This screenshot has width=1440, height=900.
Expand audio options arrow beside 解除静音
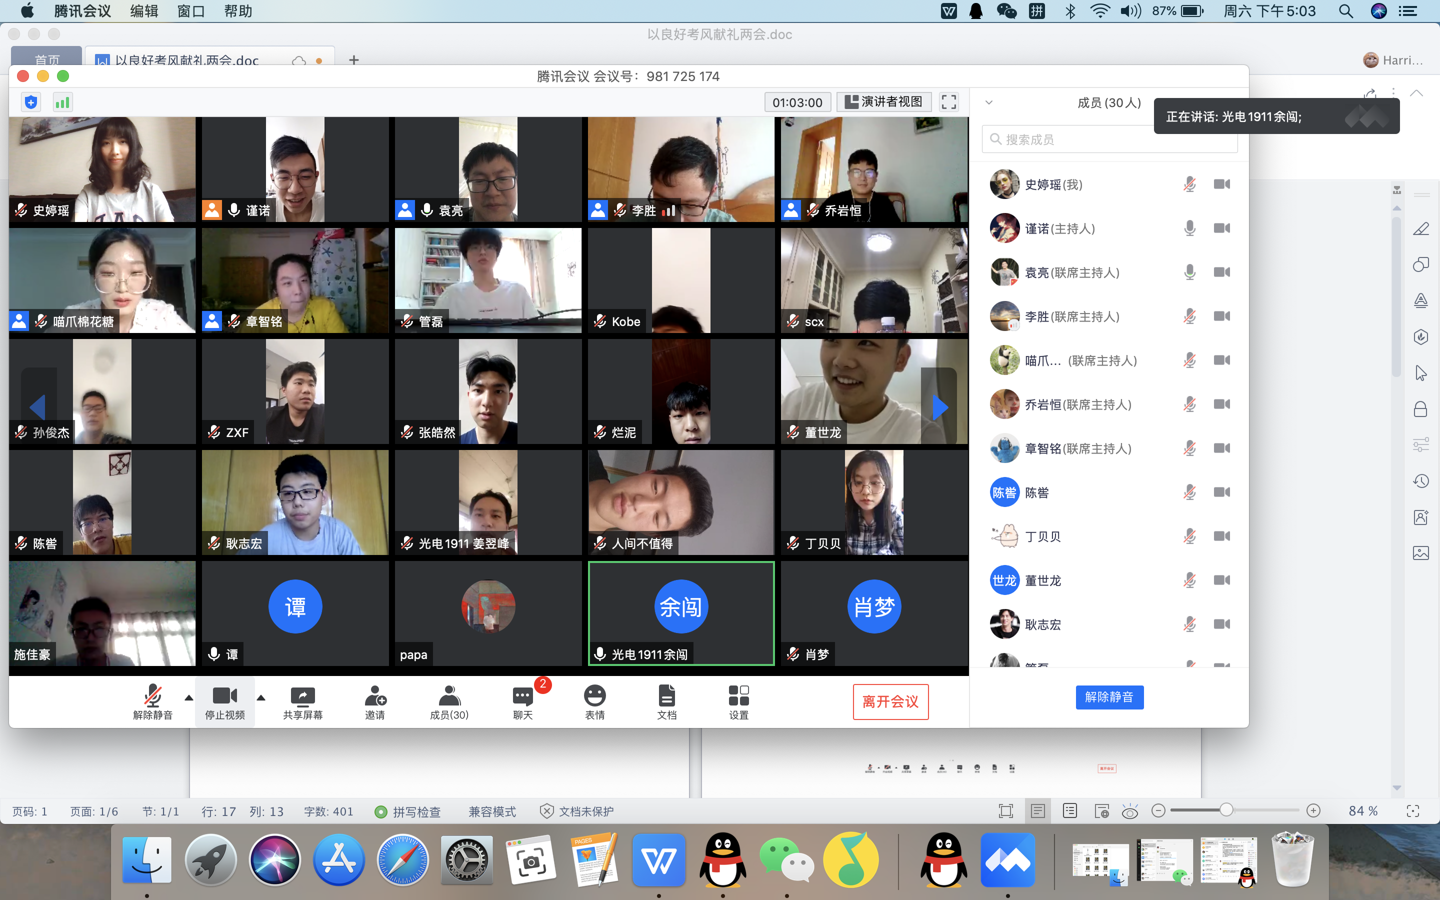188,697
